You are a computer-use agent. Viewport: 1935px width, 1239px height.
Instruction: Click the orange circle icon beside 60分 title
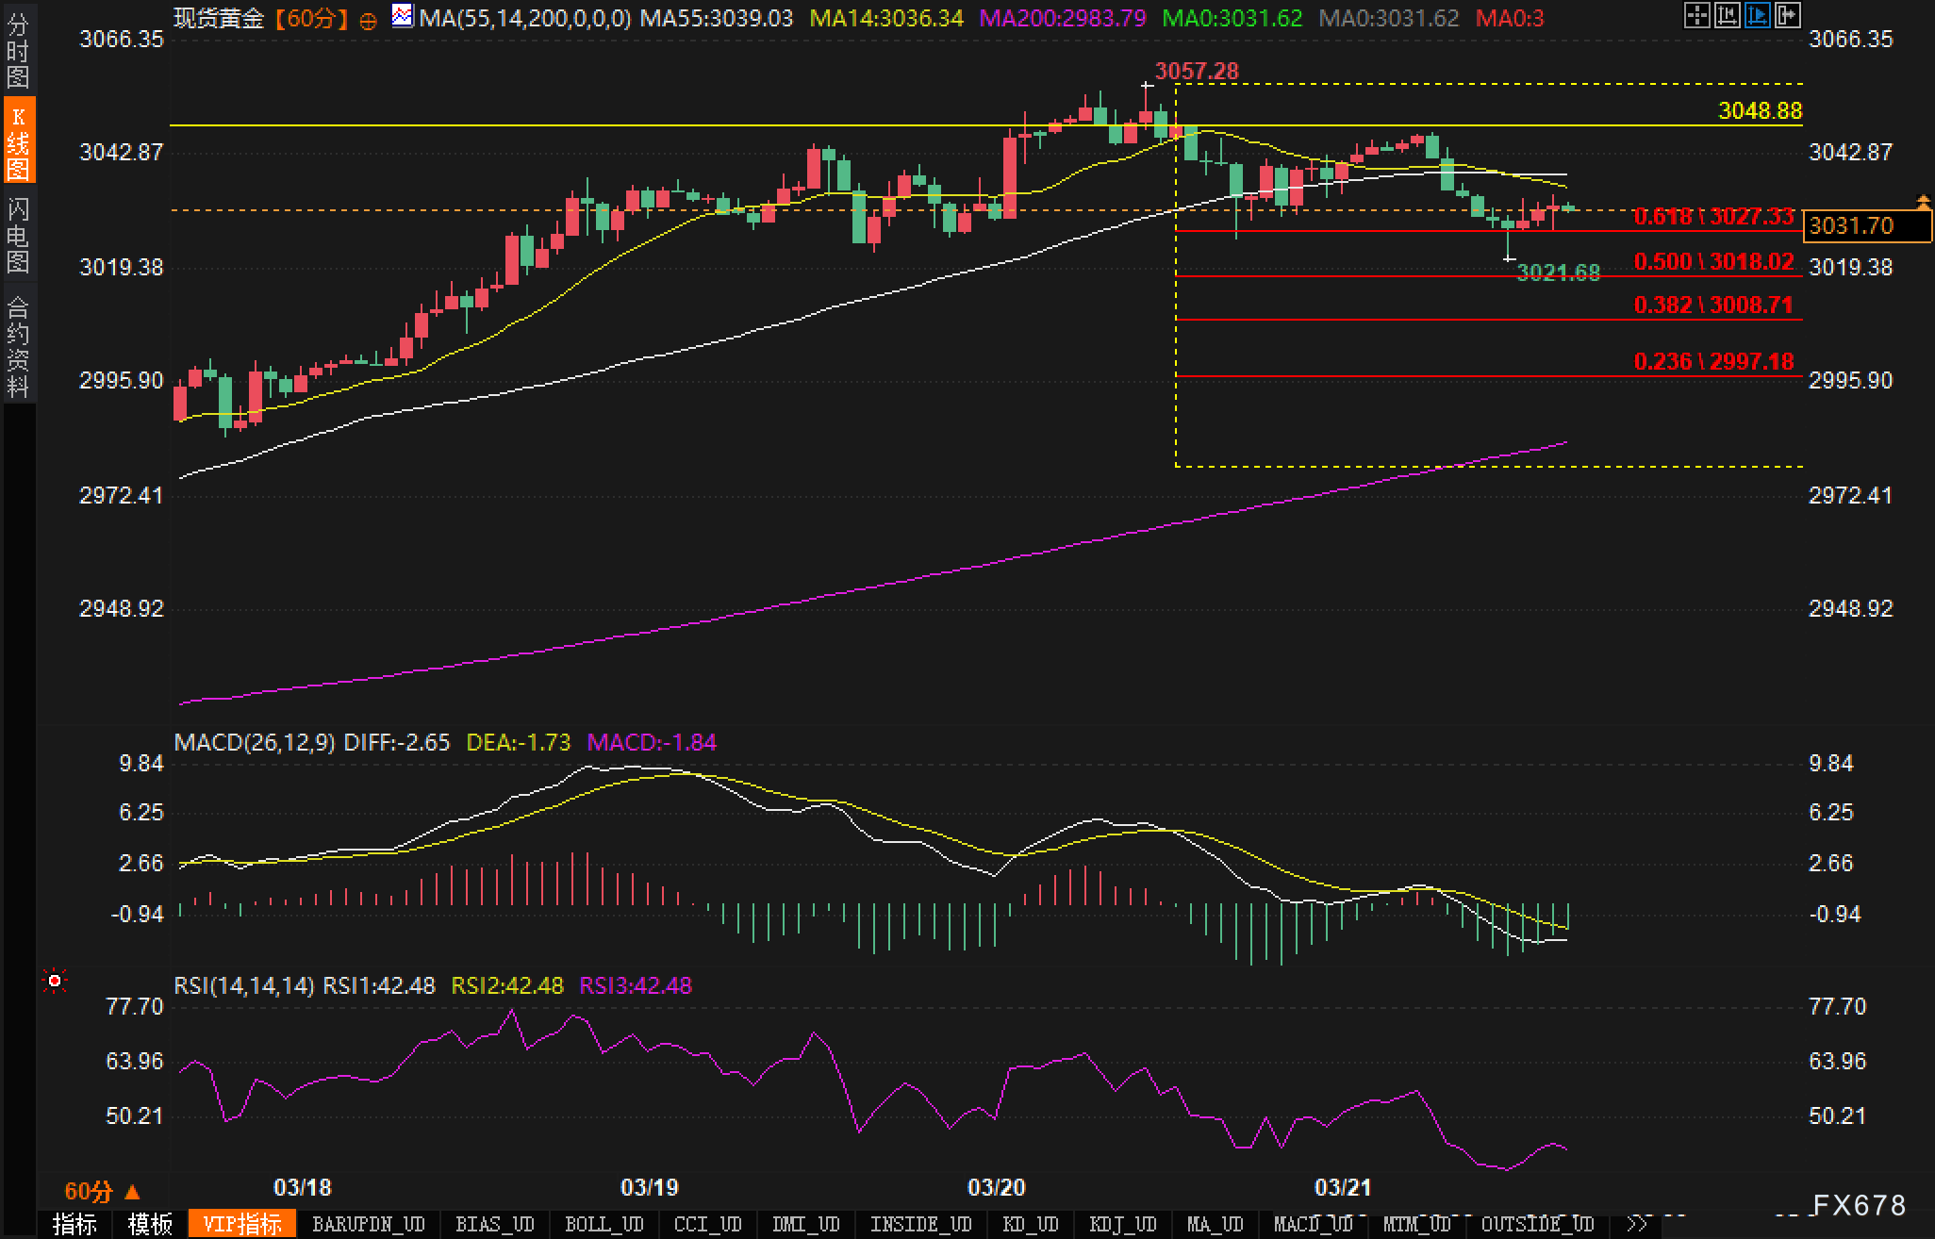click(x=369, y=20)
